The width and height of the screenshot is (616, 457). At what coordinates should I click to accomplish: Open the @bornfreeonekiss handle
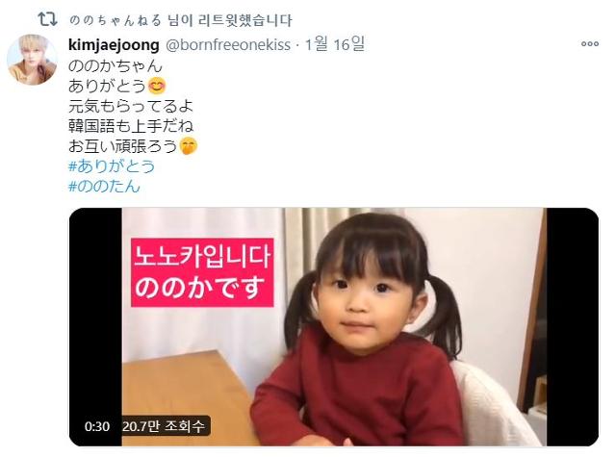[228, 45]
